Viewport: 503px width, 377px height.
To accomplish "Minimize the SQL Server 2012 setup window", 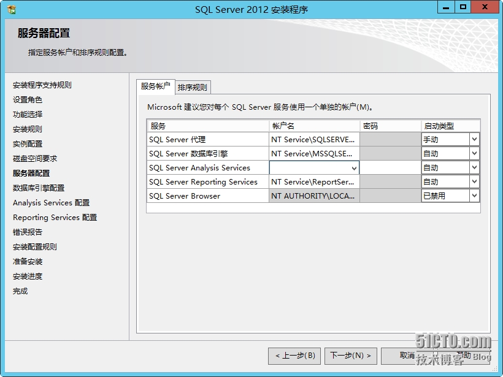I will pyautogui.click(x=446, y=7).
